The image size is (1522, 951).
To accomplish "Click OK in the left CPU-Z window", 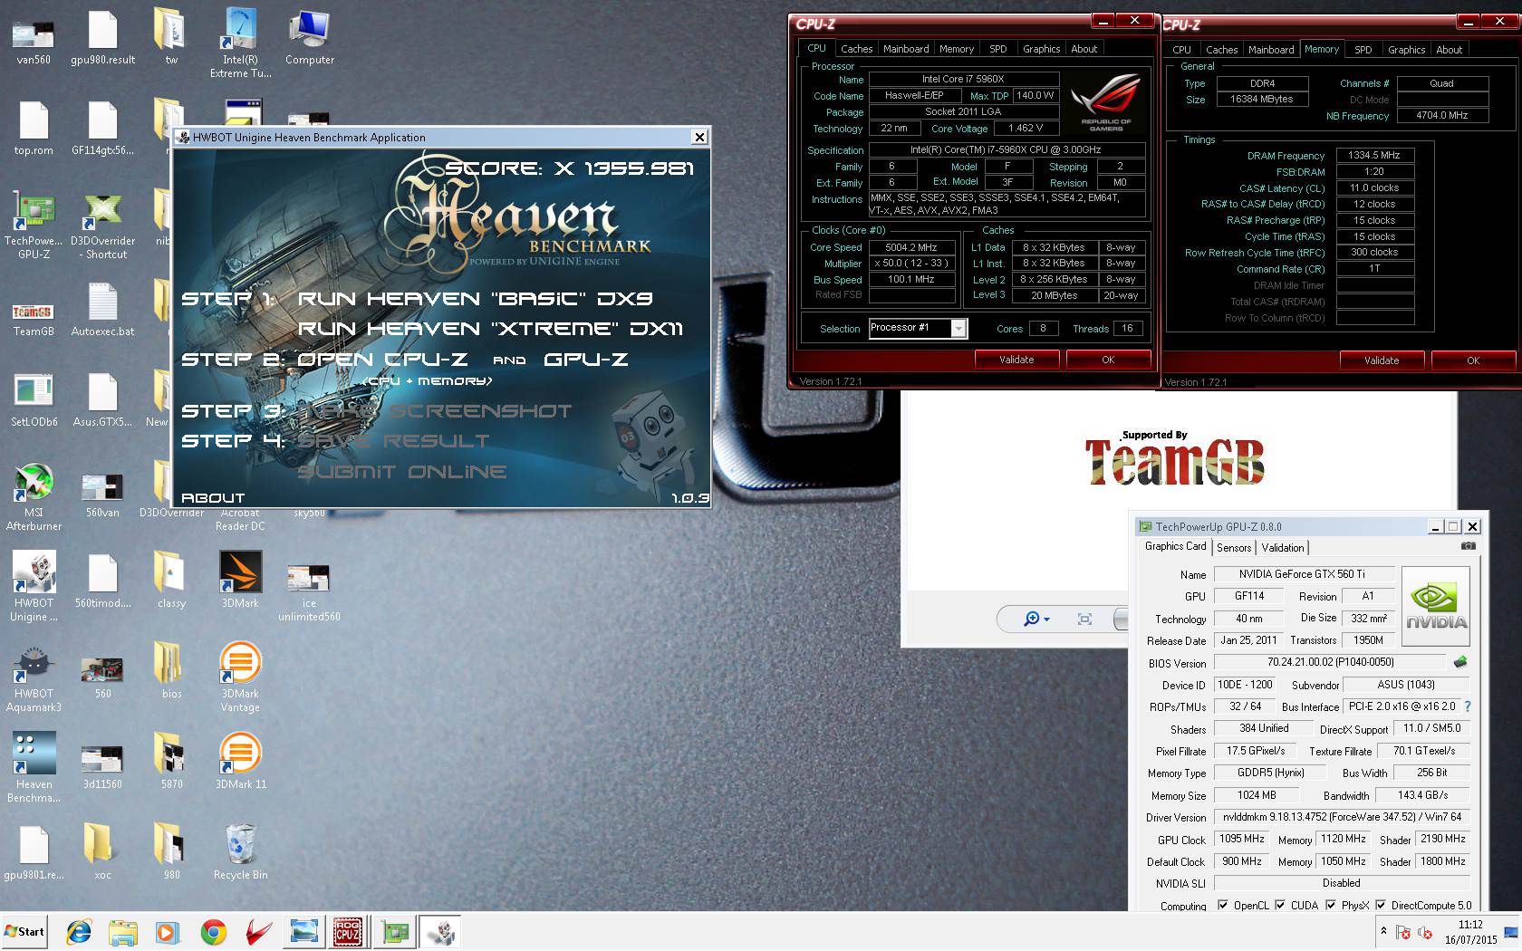I will [1108, 360].
